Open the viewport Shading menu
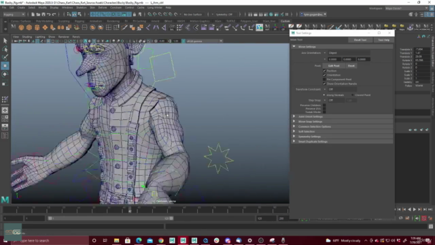 pyautogui.click(x=27, y=37)
